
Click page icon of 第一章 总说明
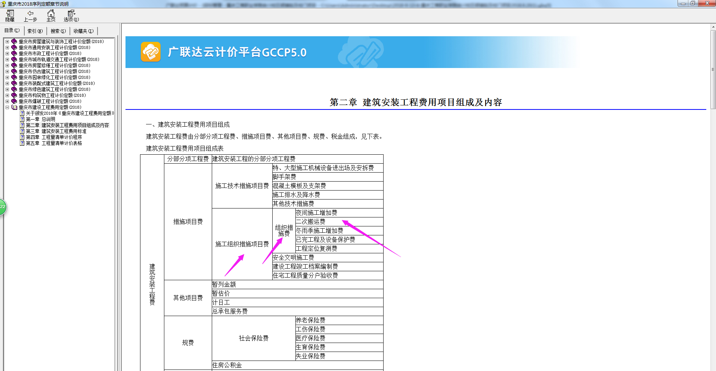click(22, 119)
